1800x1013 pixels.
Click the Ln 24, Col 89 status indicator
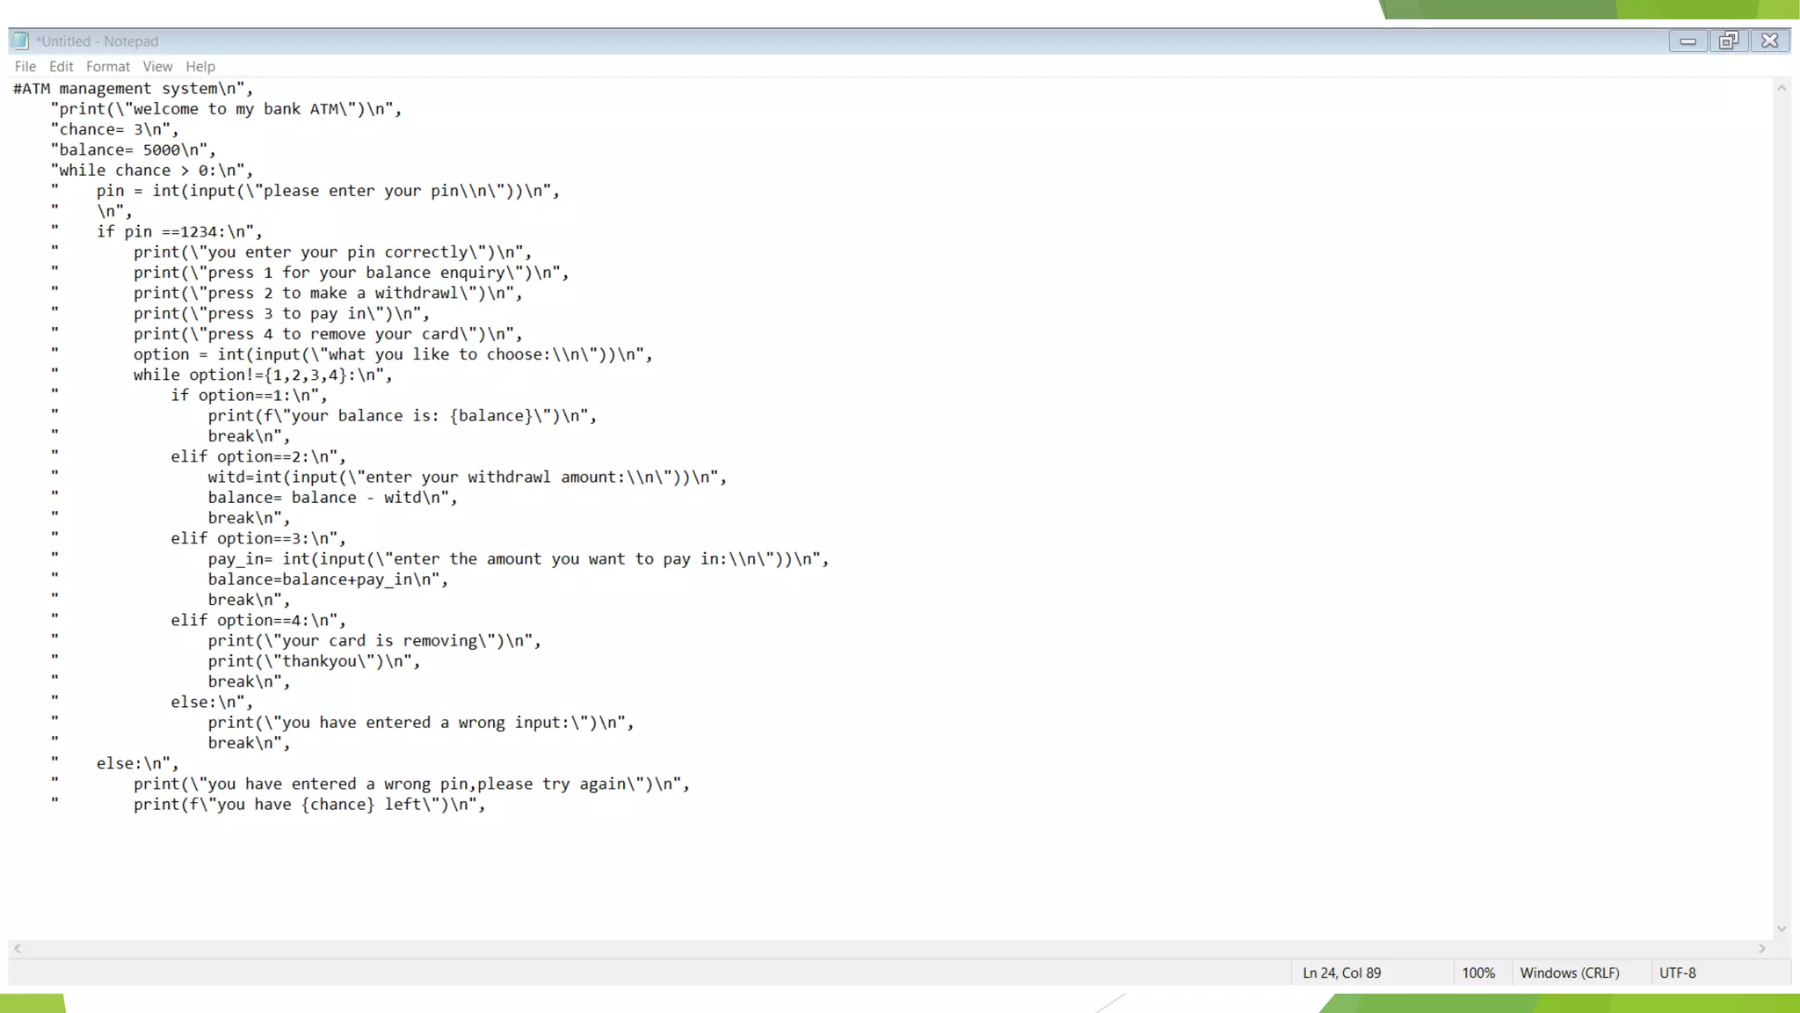(1341, 973)
